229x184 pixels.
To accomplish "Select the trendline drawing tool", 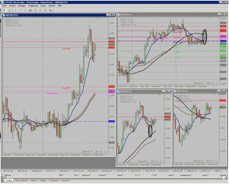I will [x=25, y=10].
